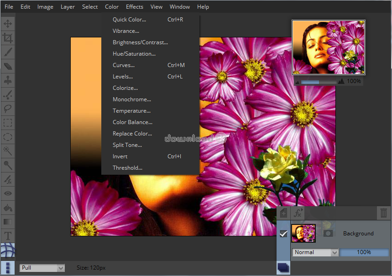Expand the Pull mode dropdown
Viewport: 392px width, 276px height.
[x=42, y=268]
